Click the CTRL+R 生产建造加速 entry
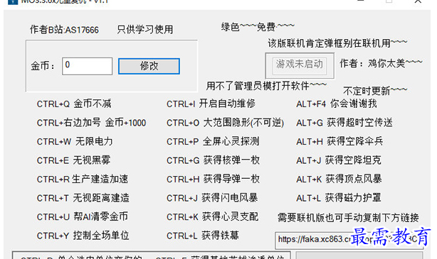The image size is (437, 259). (83, 179)
